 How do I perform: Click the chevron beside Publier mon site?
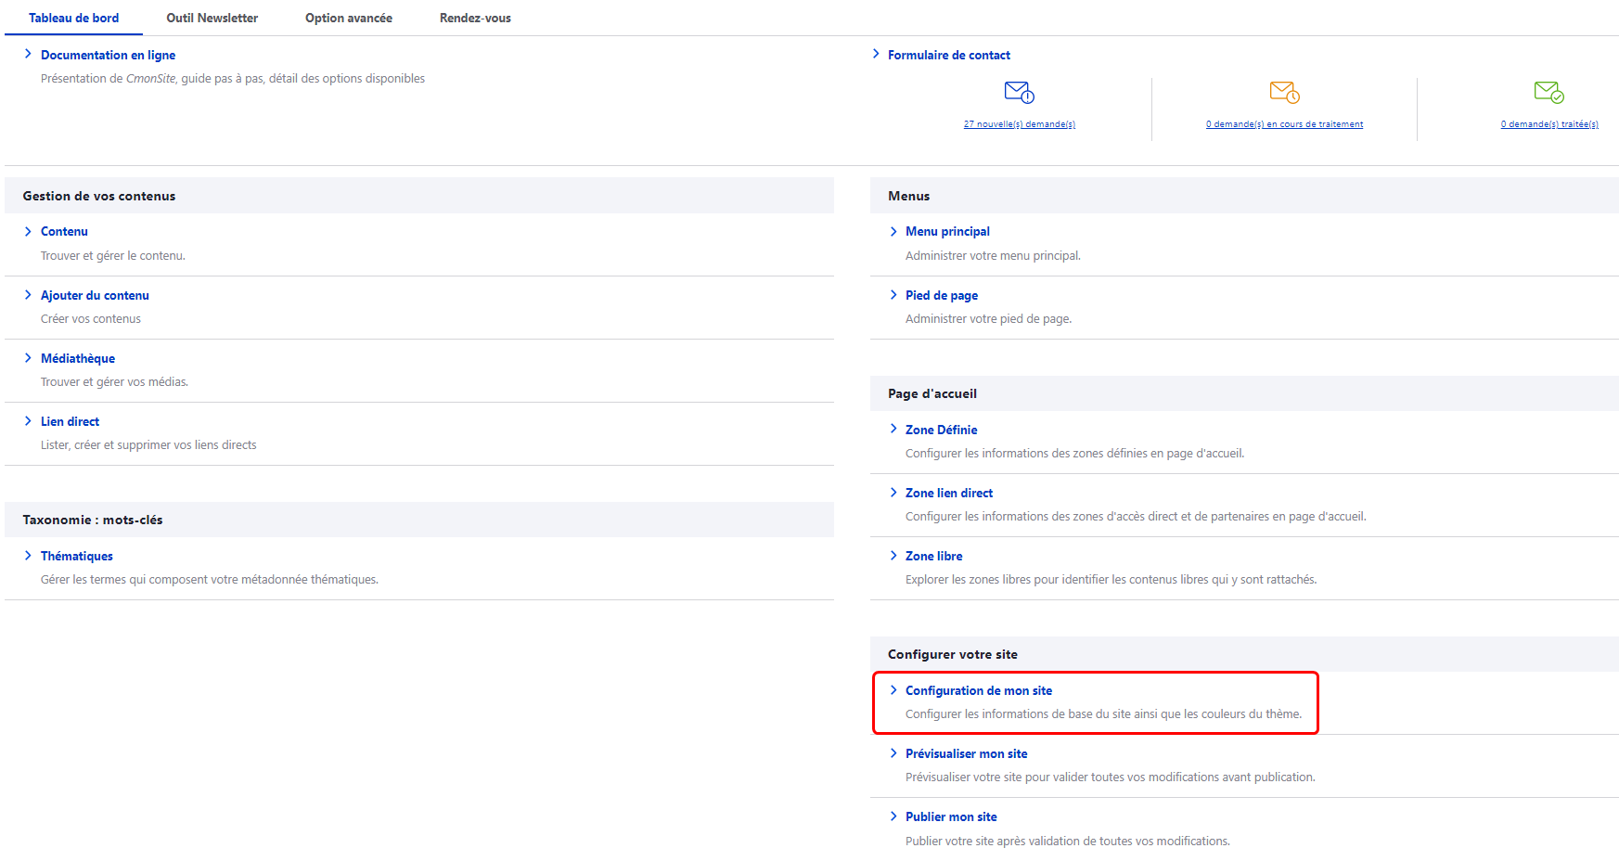893,816
